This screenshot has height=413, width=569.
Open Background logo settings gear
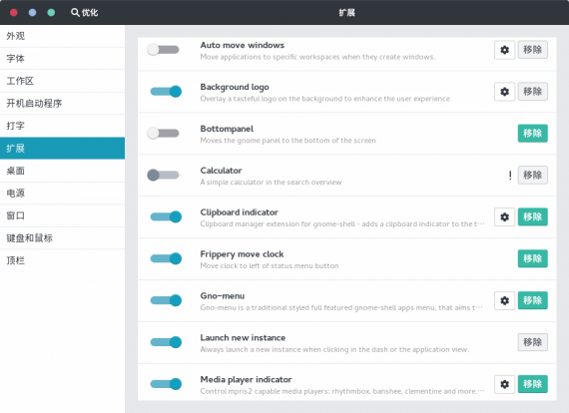504,92
